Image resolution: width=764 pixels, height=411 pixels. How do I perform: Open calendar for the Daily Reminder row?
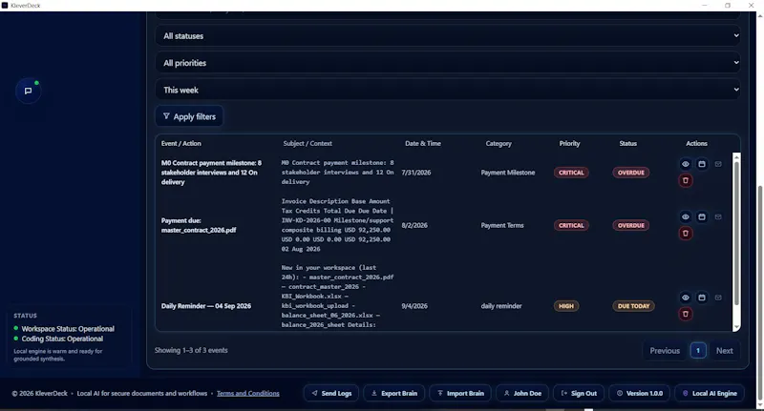[702, 298]
